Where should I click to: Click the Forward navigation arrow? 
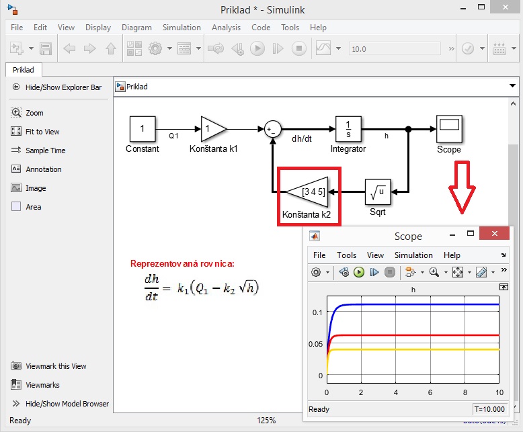click(x=89, y=48)
